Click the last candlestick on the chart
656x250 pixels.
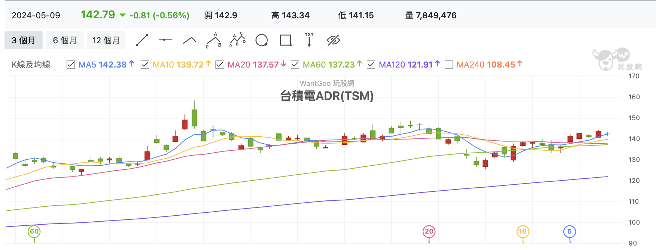click(607, 133)
